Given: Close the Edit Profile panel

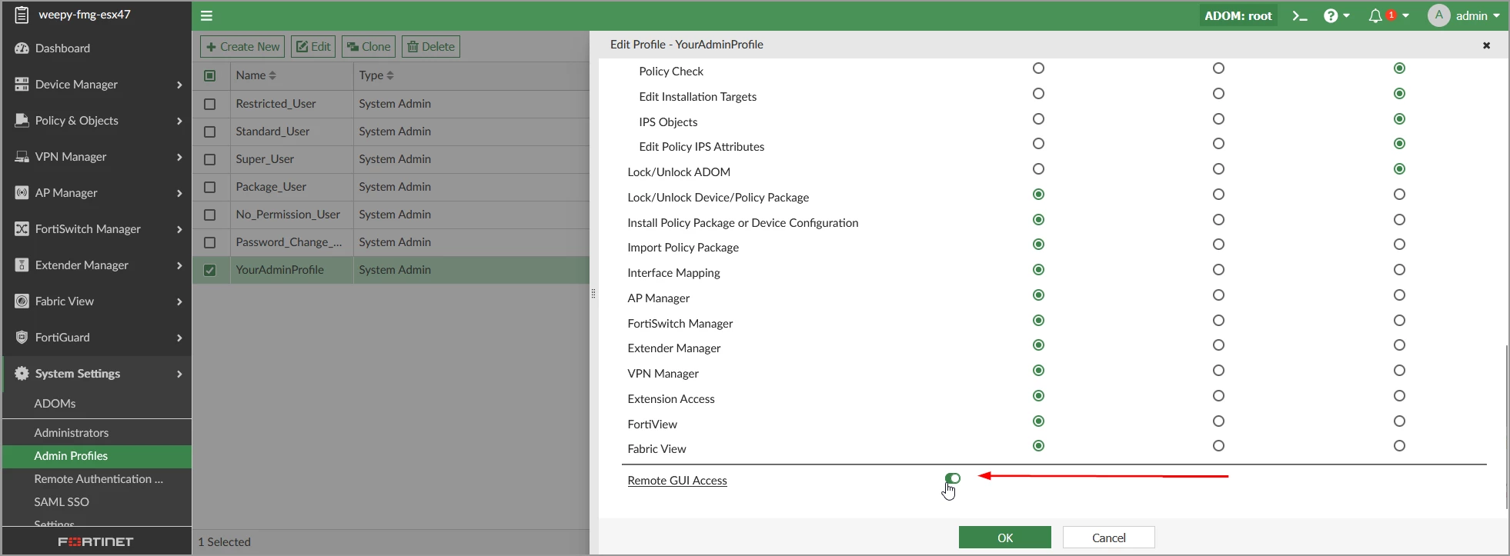Looking at the screenshot, I should point(1486,45).
